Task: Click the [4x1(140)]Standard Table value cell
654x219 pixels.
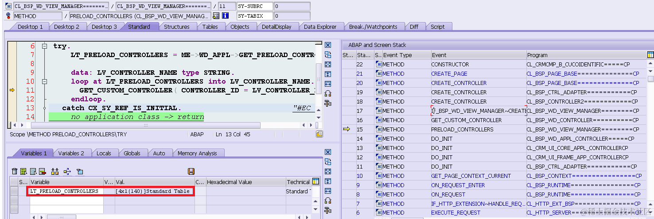Action: pos(154,191)
